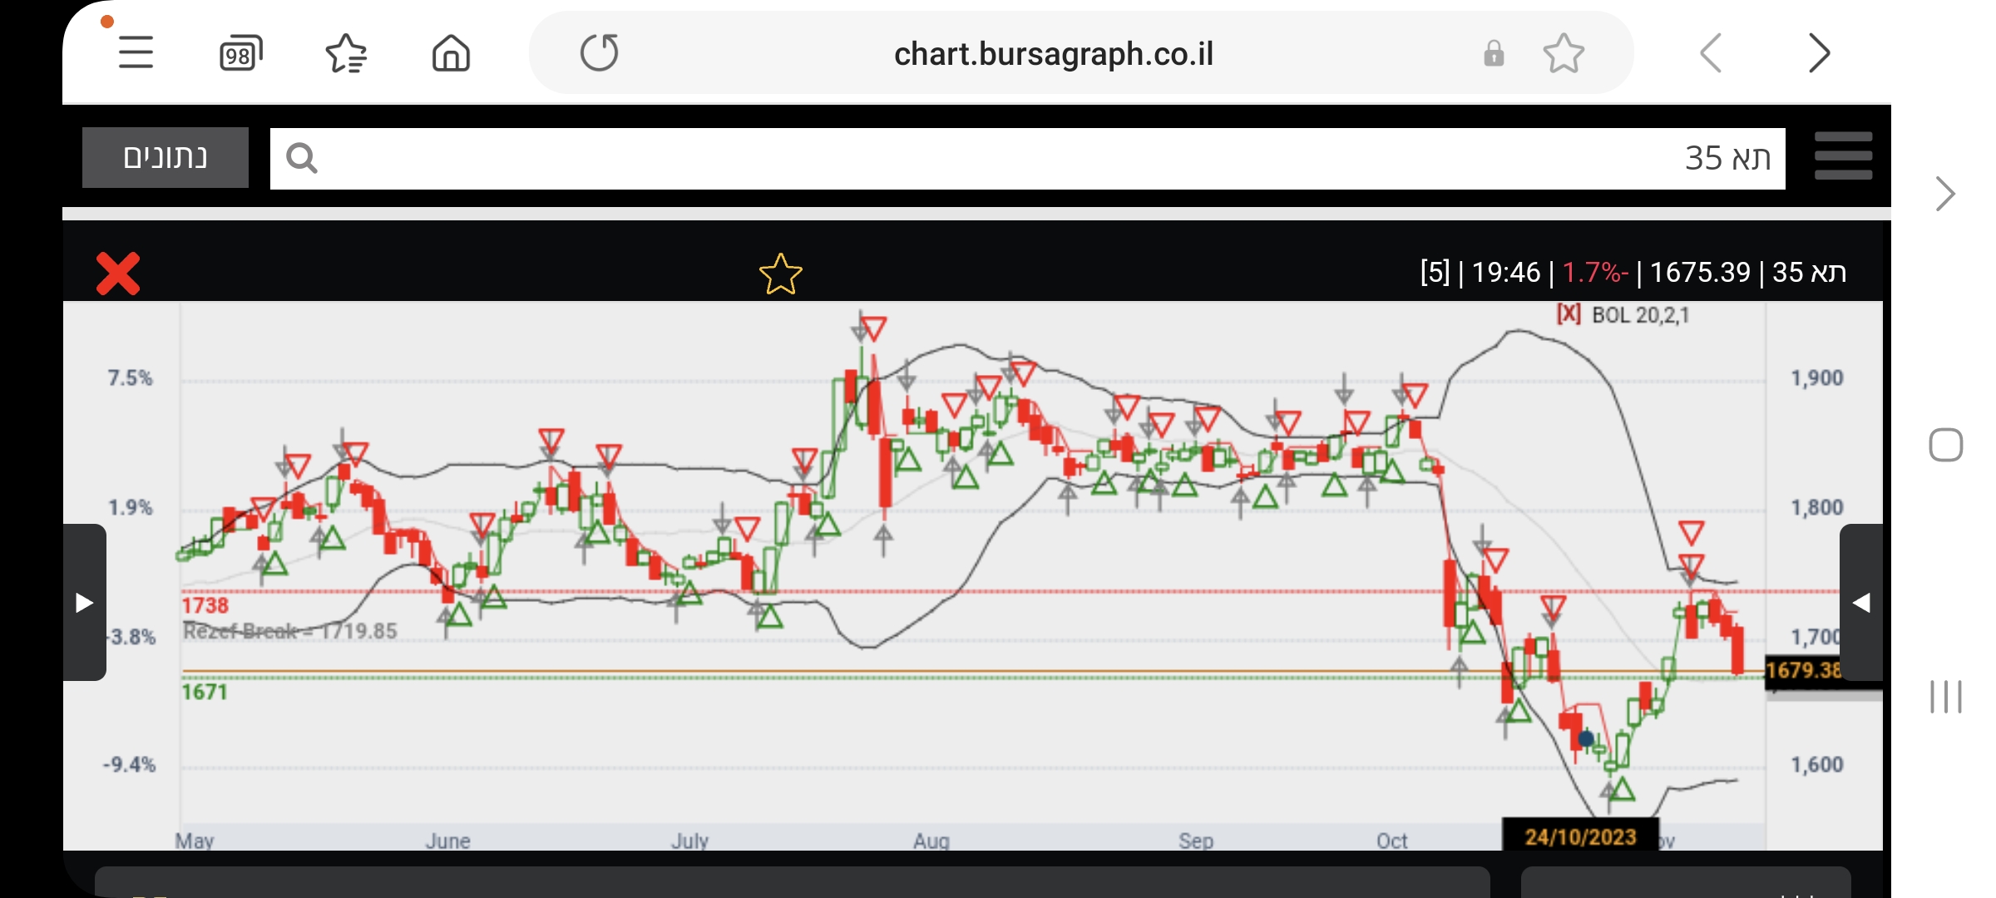
Task: Expand the right side chart panel arrow
Action: [1860, 602]
